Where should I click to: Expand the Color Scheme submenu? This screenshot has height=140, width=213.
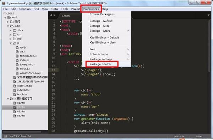[106, 54]
